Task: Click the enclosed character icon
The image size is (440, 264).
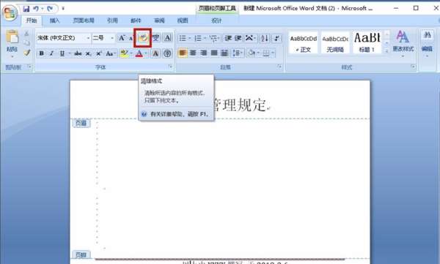Action: tap(167, 53)
